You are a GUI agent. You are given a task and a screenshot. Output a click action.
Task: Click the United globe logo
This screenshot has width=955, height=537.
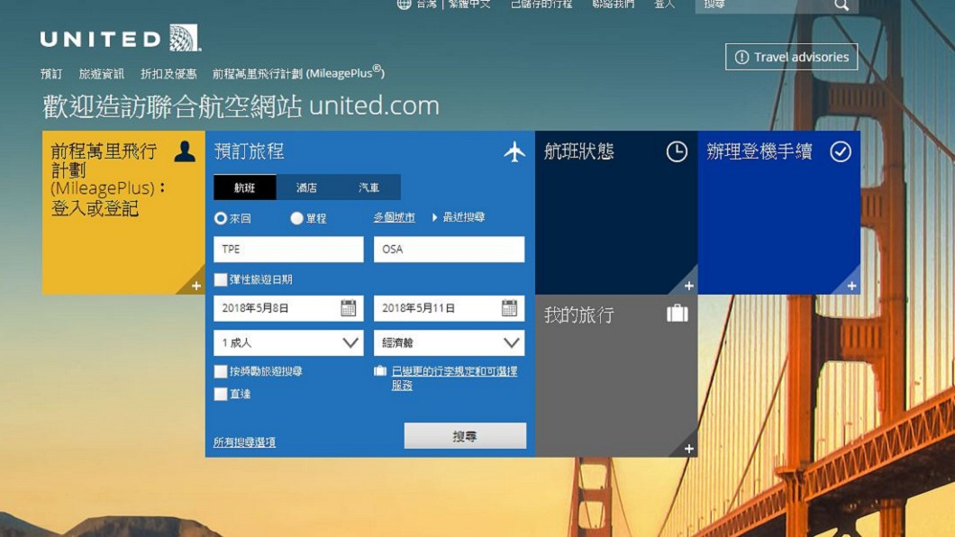pyautogui.click(x=184, y=38)
